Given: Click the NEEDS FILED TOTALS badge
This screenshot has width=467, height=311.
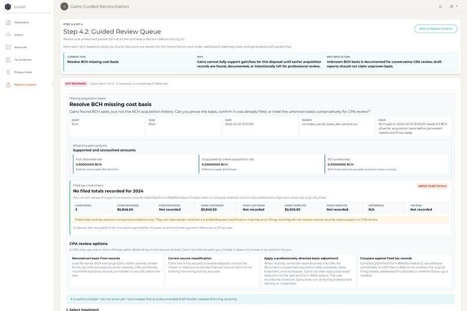Looking at the screenshot, I should (432, 186).
